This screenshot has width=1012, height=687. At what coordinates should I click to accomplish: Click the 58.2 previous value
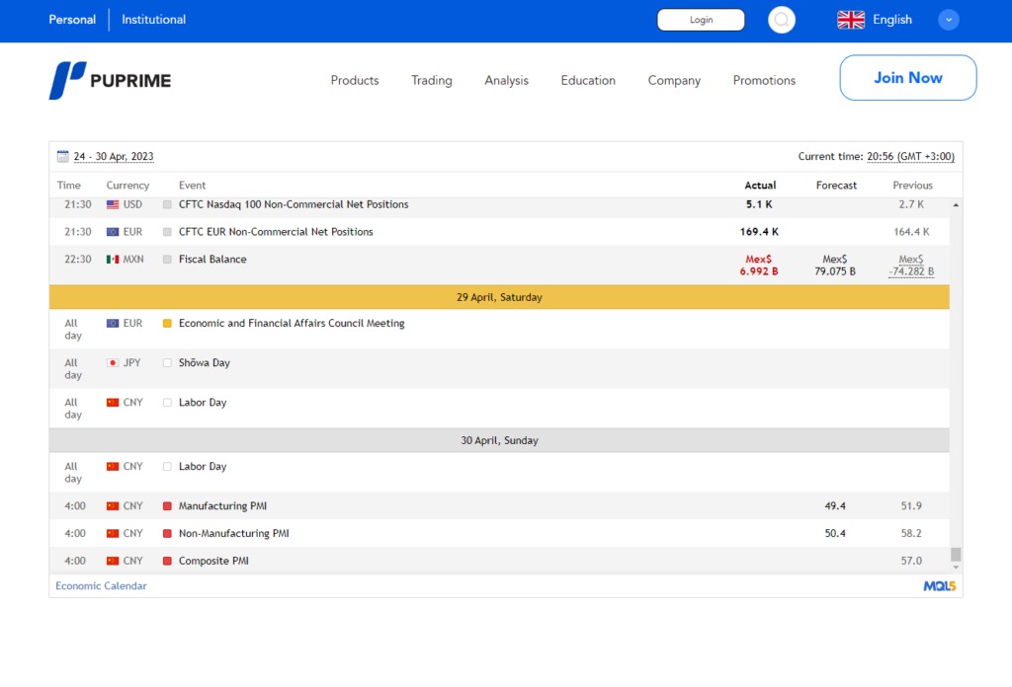point(910,534)
